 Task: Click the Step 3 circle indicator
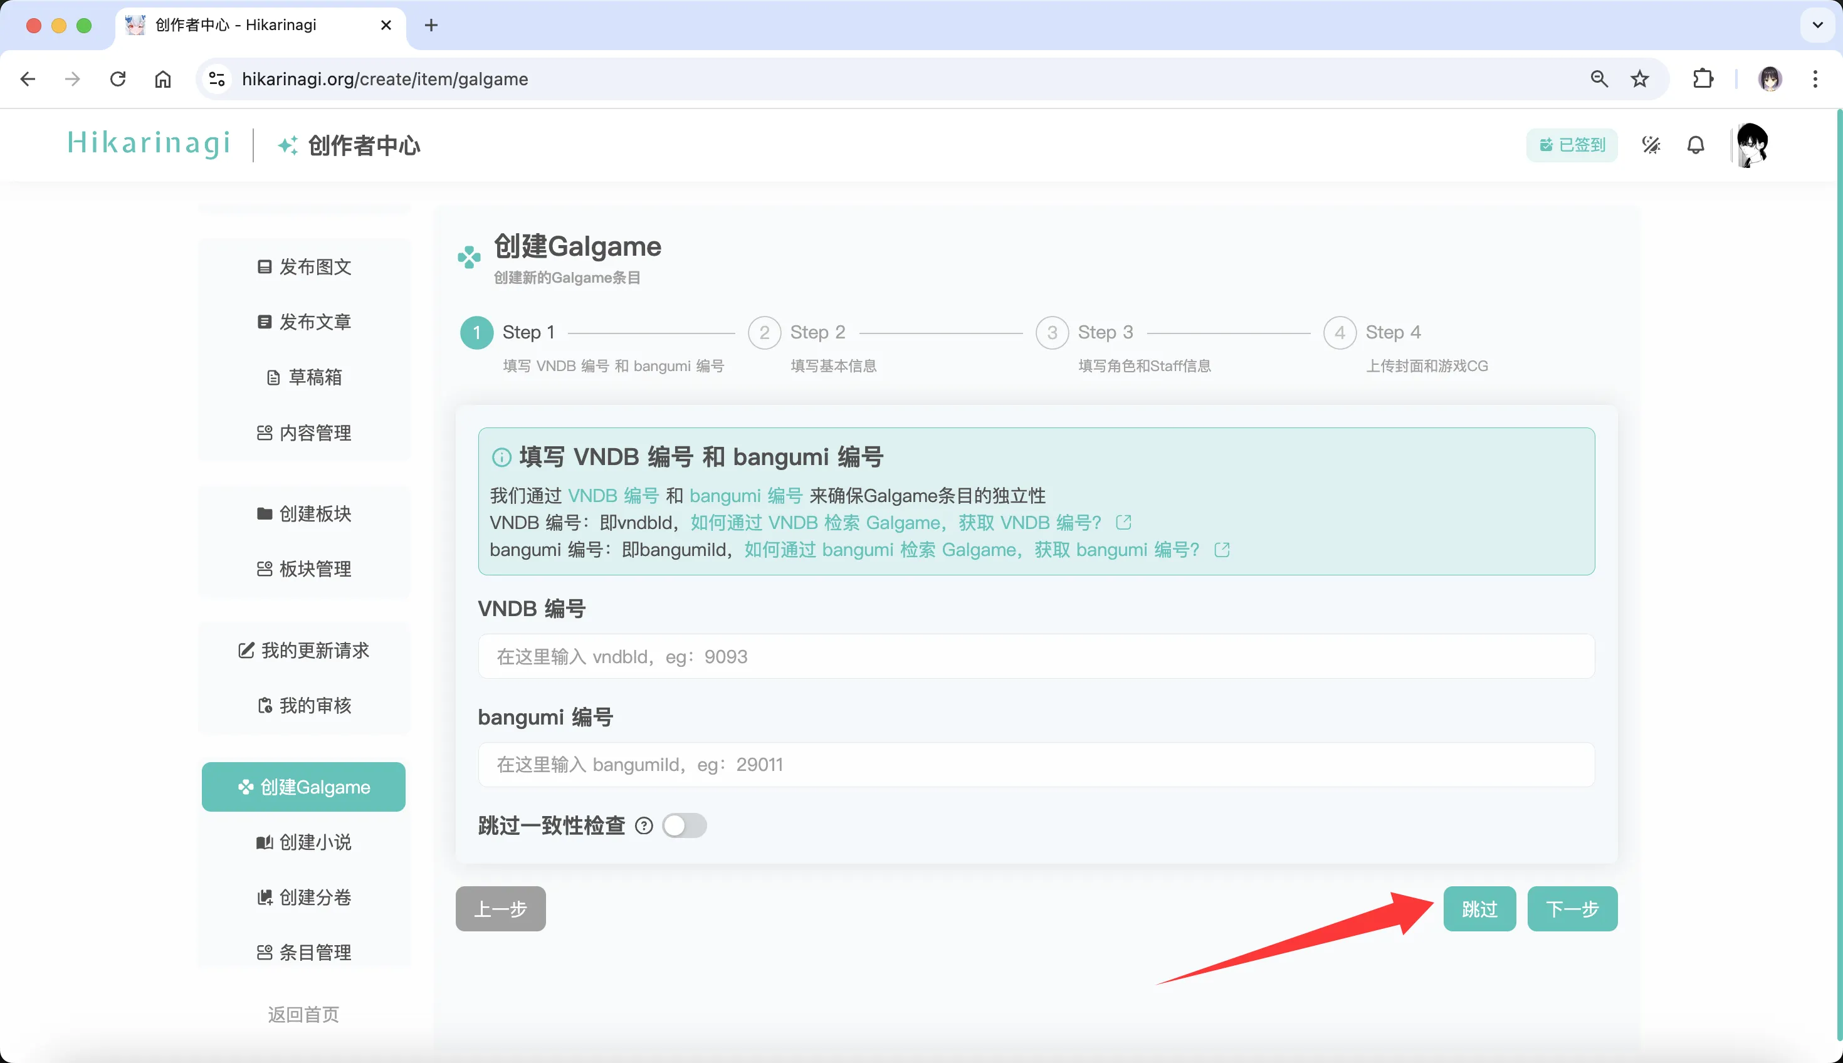pos(1053,333)
